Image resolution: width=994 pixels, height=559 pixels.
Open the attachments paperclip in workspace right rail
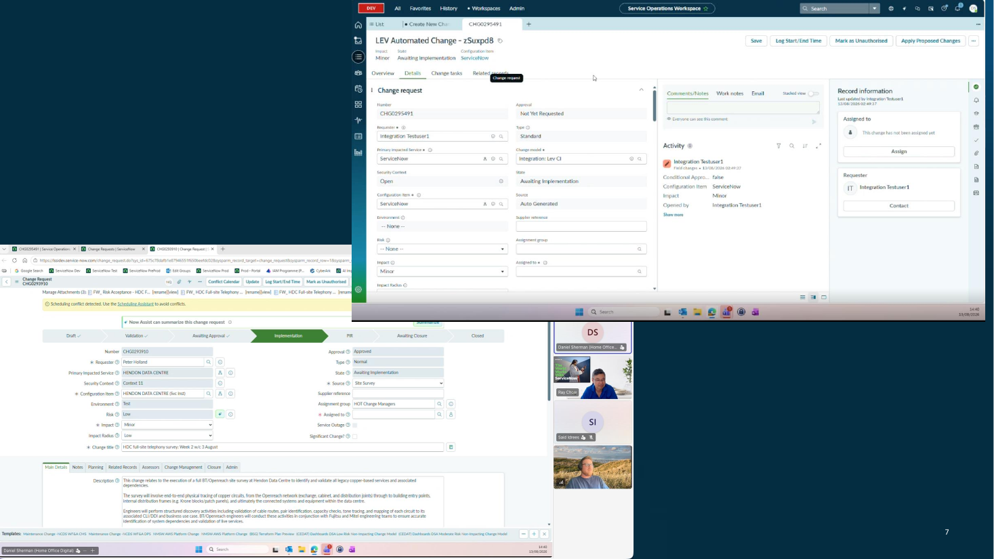pyautogui.click(x=976, y=153)
